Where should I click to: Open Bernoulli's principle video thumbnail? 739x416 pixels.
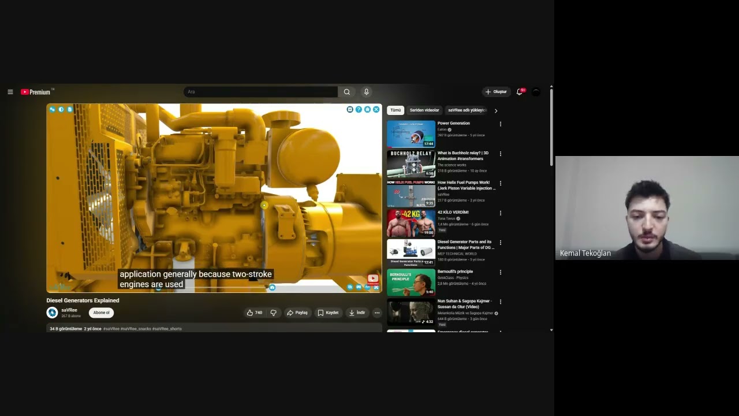pos(411,283)
